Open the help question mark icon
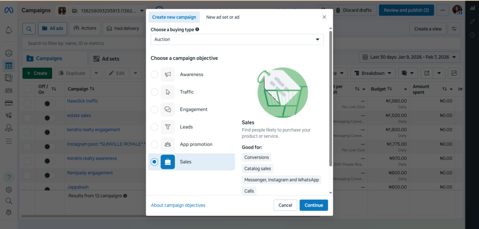Viewport: 479px width, 229px height. point(9,177)
